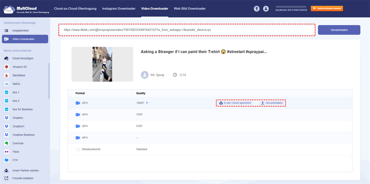
Task: Click the TikTok video thumbnail preview
Action: (102, 64)
